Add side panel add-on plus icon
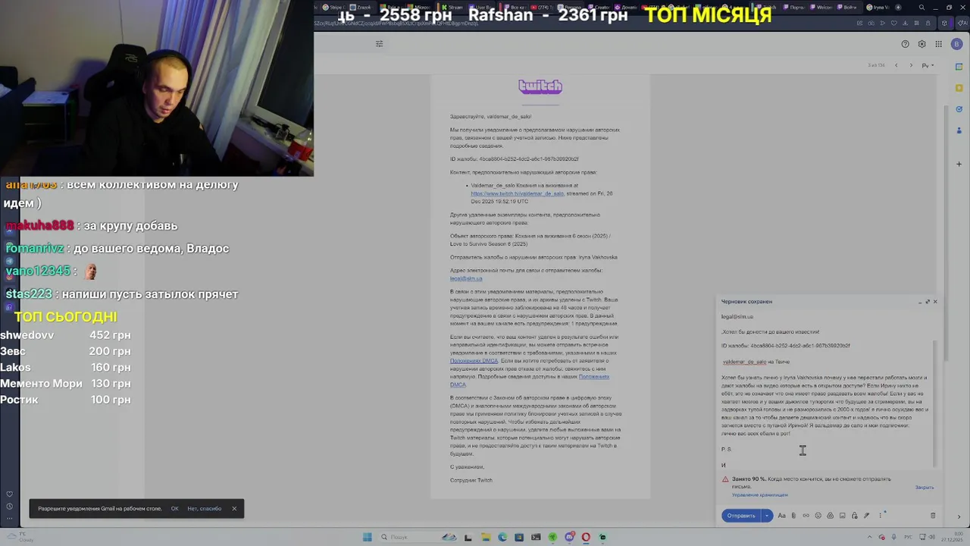Viewport: 970px width, 546px height. [x=959, y=164]
